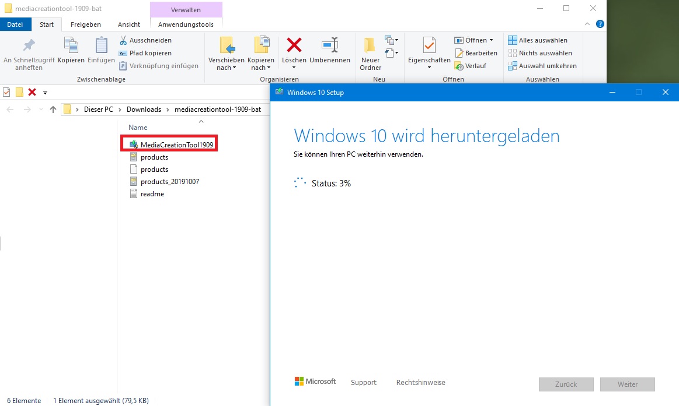679x406 pixels.
Task: Select MediaCreationTool1909 file
Action: (171, 144)
